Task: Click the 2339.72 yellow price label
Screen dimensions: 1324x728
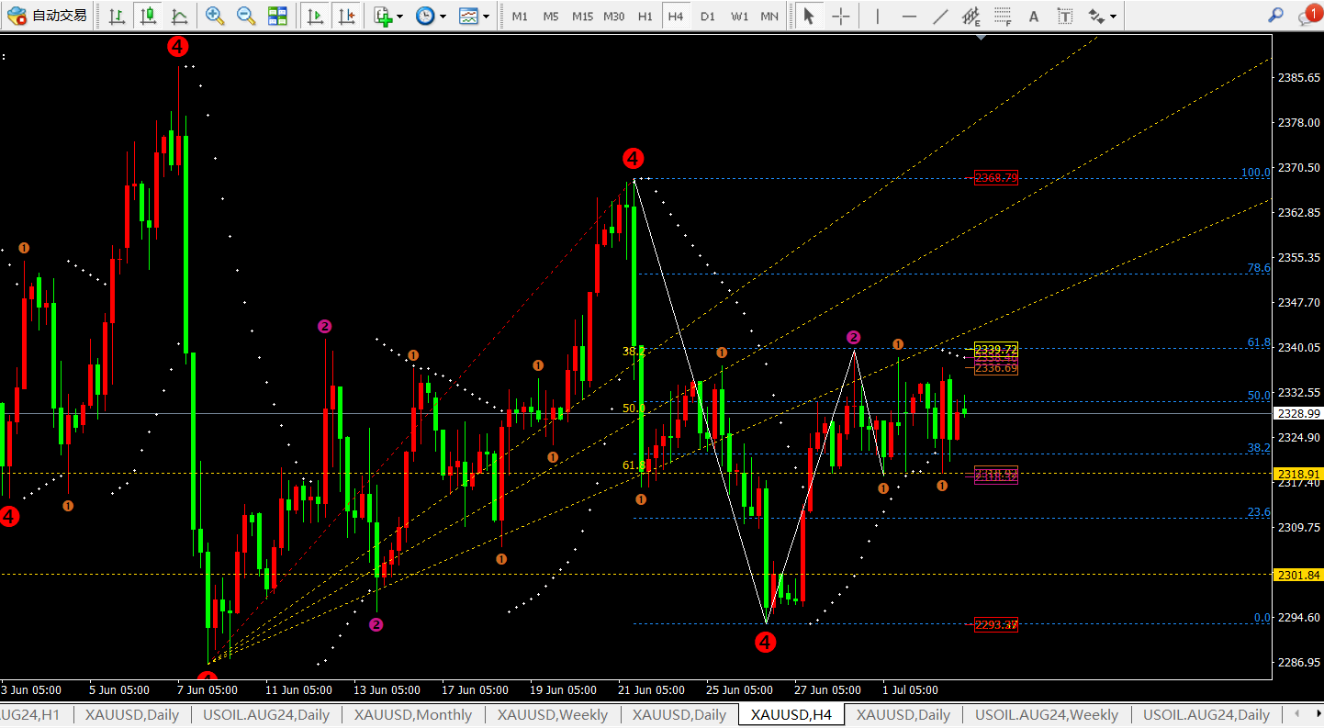Action: (995, 350)
